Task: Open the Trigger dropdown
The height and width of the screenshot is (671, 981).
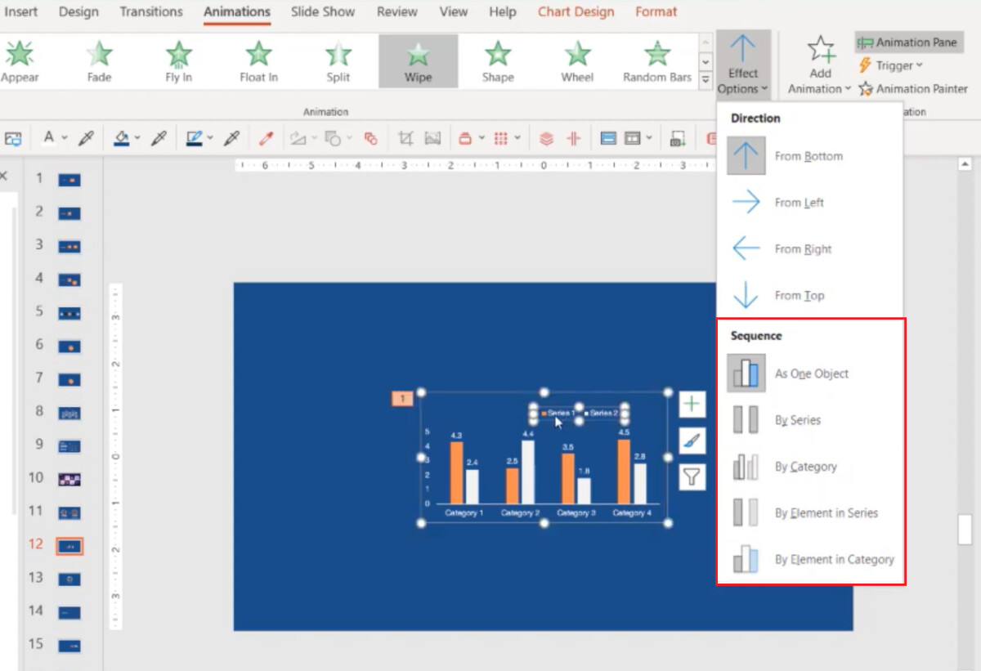Action: [x=890, y=66]
